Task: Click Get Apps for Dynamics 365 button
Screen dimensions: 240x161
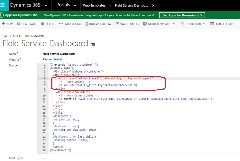Action: (x=182, y=15)
